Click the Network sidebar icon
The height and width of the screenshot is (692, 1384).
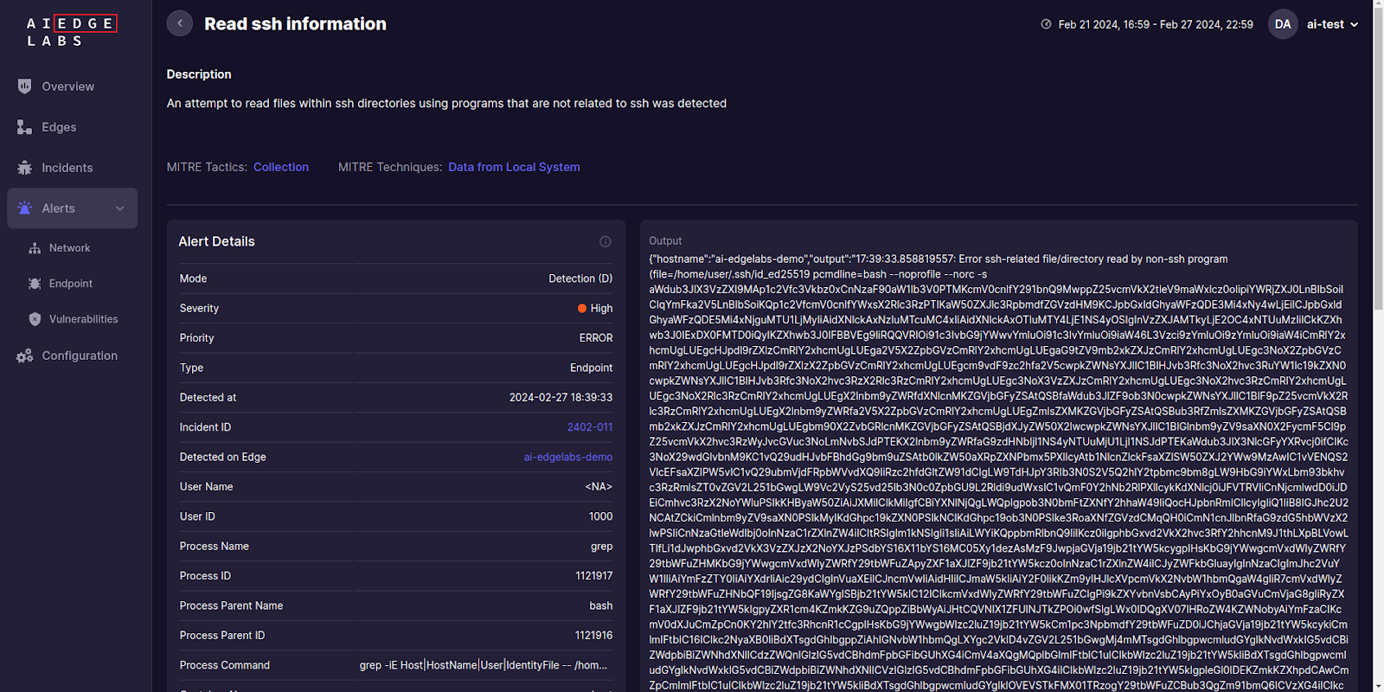pos(35,248)
